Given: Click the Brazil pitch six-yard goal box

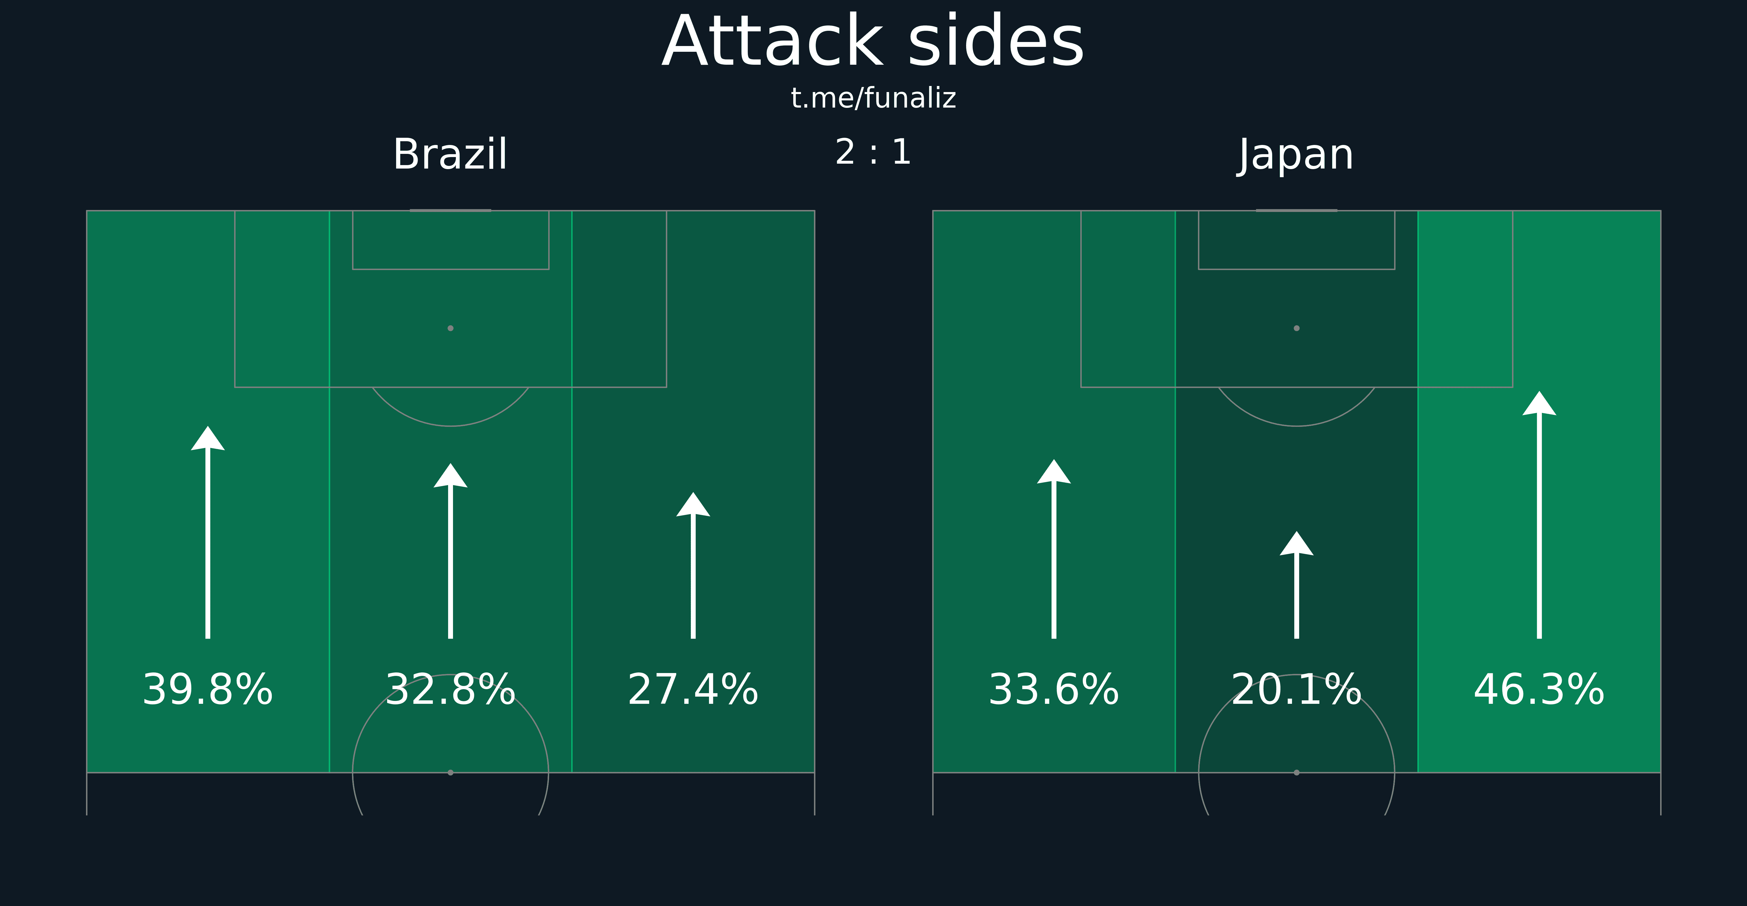Looking at the screenshot, I should pyautogui.click(x=450, y=240).
